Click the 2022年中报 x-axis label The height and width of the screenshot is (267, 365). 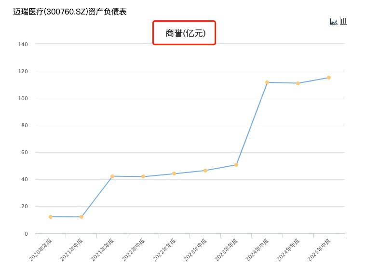click(x=133, y=250)
